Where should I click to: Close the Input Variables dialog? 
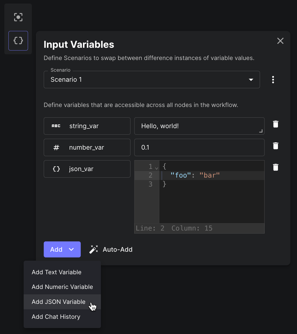click(x=280, y=41)
